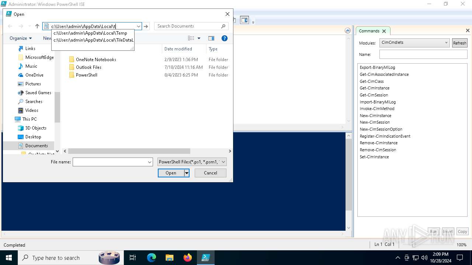Open the Modules CimCmdlets dropdown
The height and width of the screenshot is (265, 472).
[x=414, y=43]
